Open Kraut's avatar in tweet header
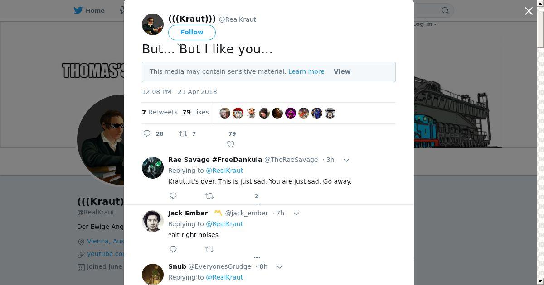Screen dimensions: 544x285 (153, 24)
